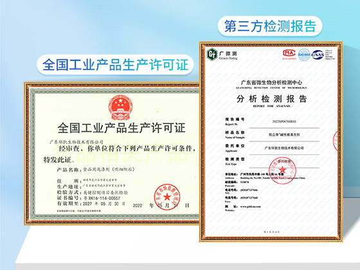Click the applicant value 广东环凯生物技术有限公司 on report
Image resolution: width=360 pixels, height=270 pixels.
tap(284, 148)
